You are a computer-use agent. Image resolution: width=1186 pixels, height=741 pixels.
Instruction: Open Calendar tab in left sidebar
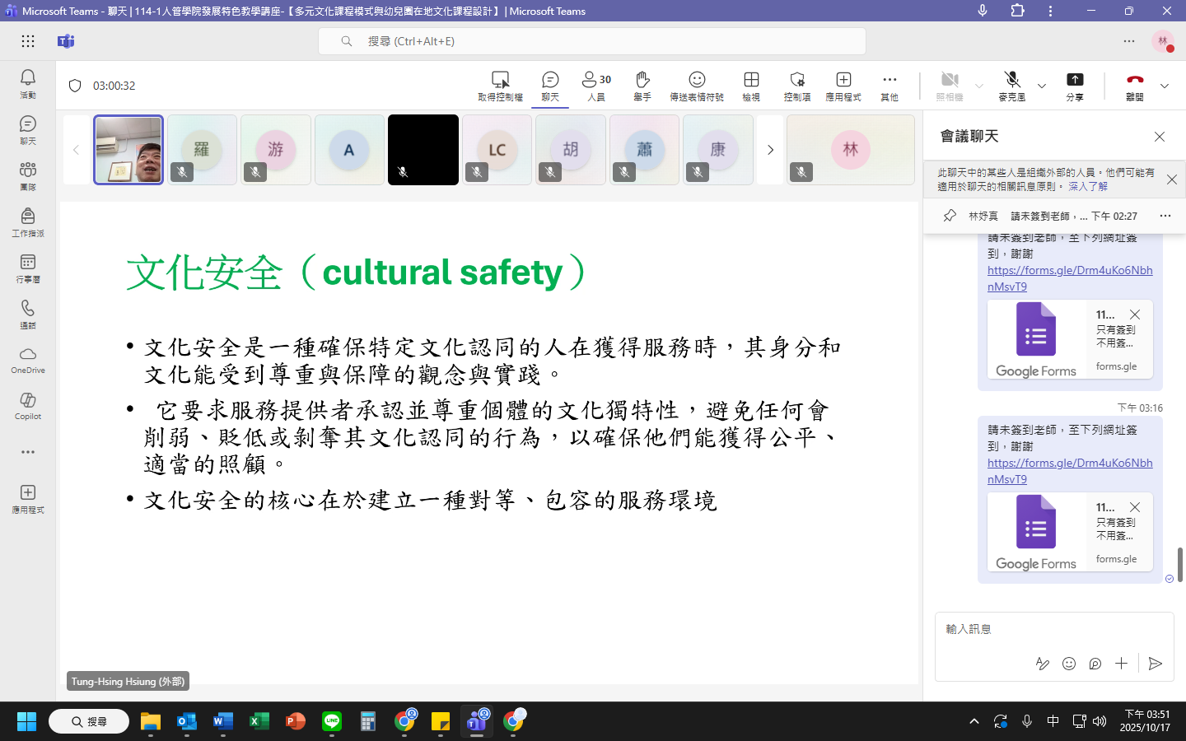click(28, 268)
